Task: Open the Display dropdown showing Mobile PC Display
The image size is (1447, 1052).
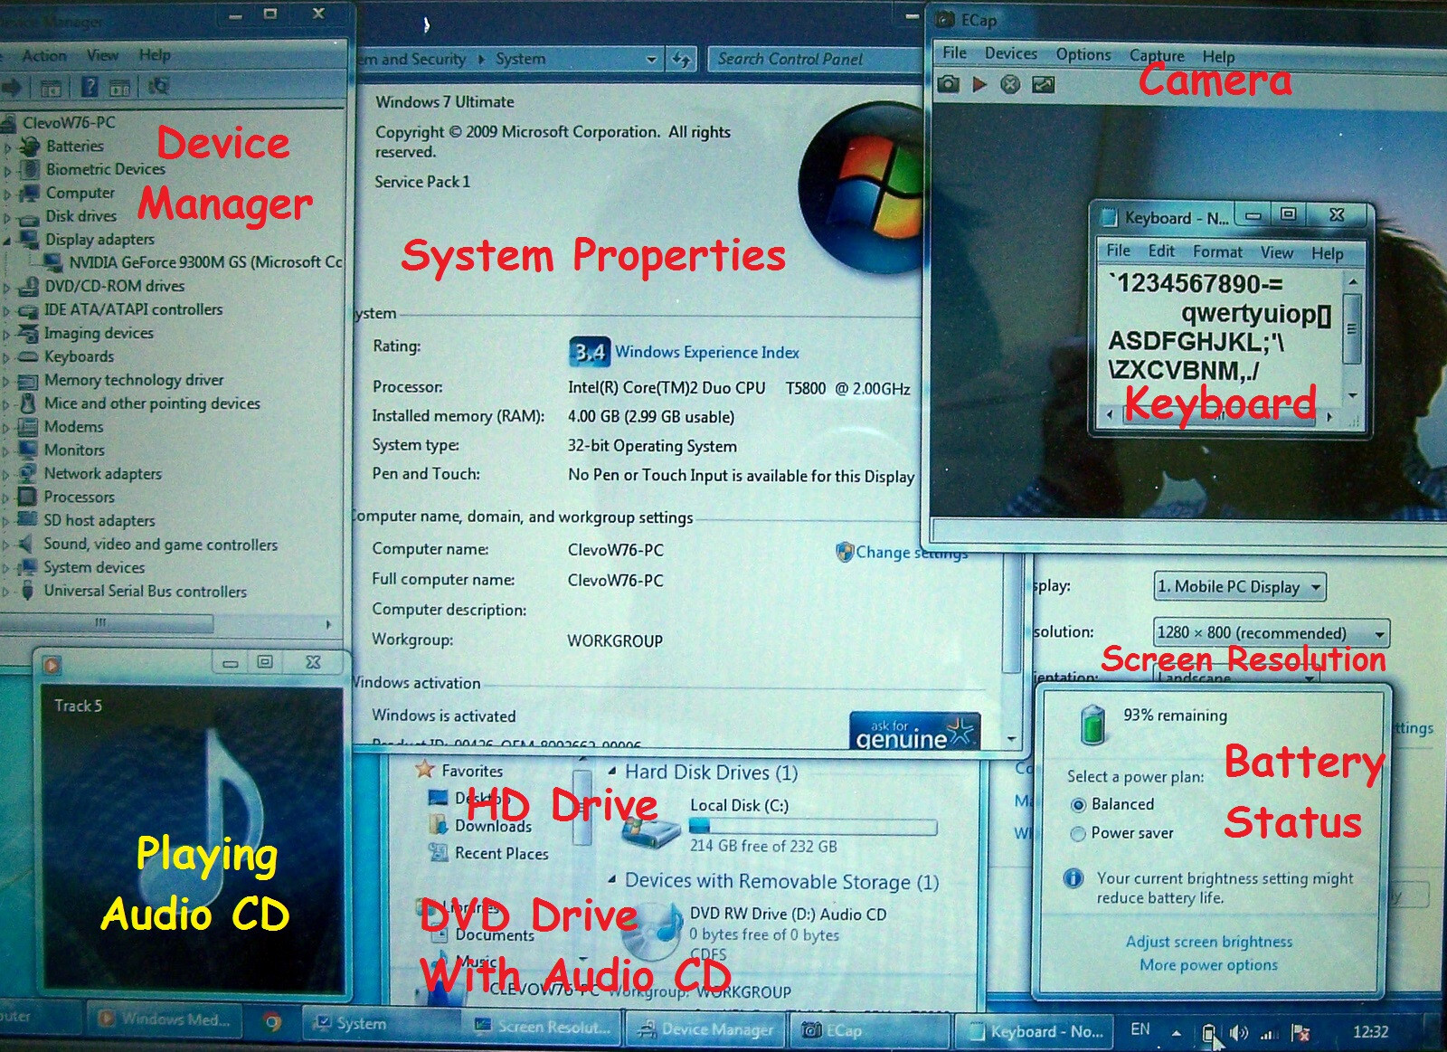Action: point(1240,586)
